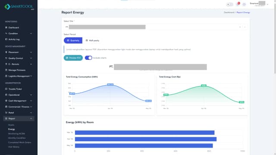Click calendar icon on Half-yearly button
This screenshot has width=276, height=155.
[x=87, y=40]
